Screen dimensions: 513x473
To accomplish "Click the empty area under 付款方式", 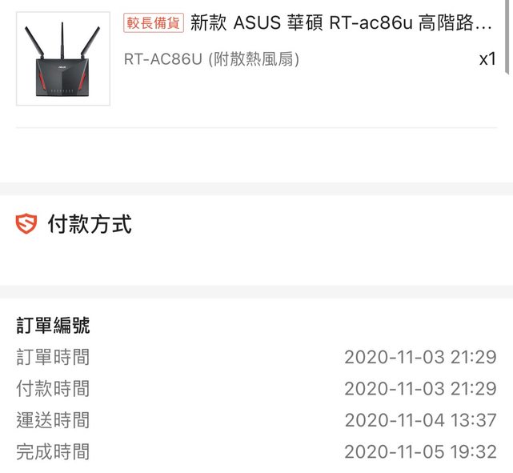I will 256,260.
